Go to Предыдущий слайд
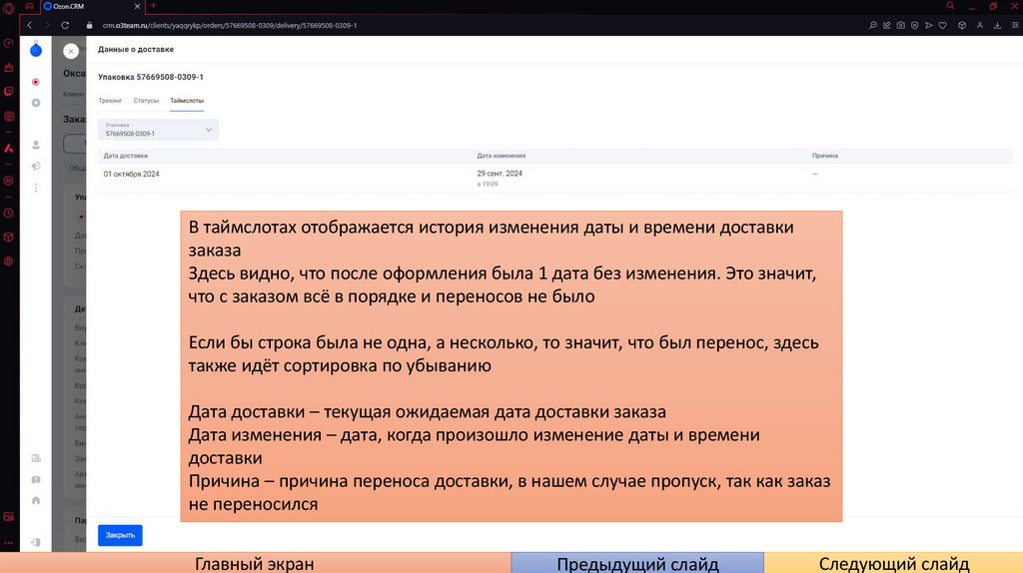The height and width of the screenshot is (573, 1023). pyautogui.click(x=637, y=563)
